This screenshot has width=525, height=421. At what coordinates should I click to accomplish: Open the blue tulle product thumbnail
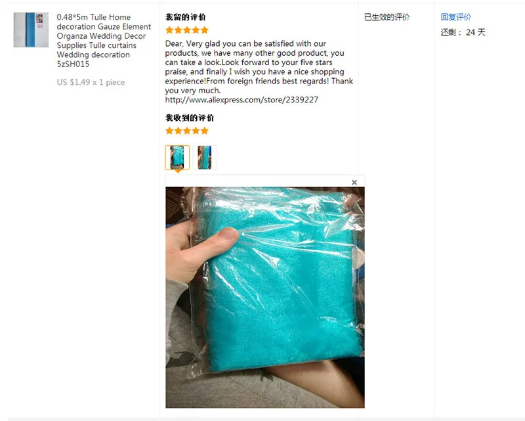click(31, 30)
